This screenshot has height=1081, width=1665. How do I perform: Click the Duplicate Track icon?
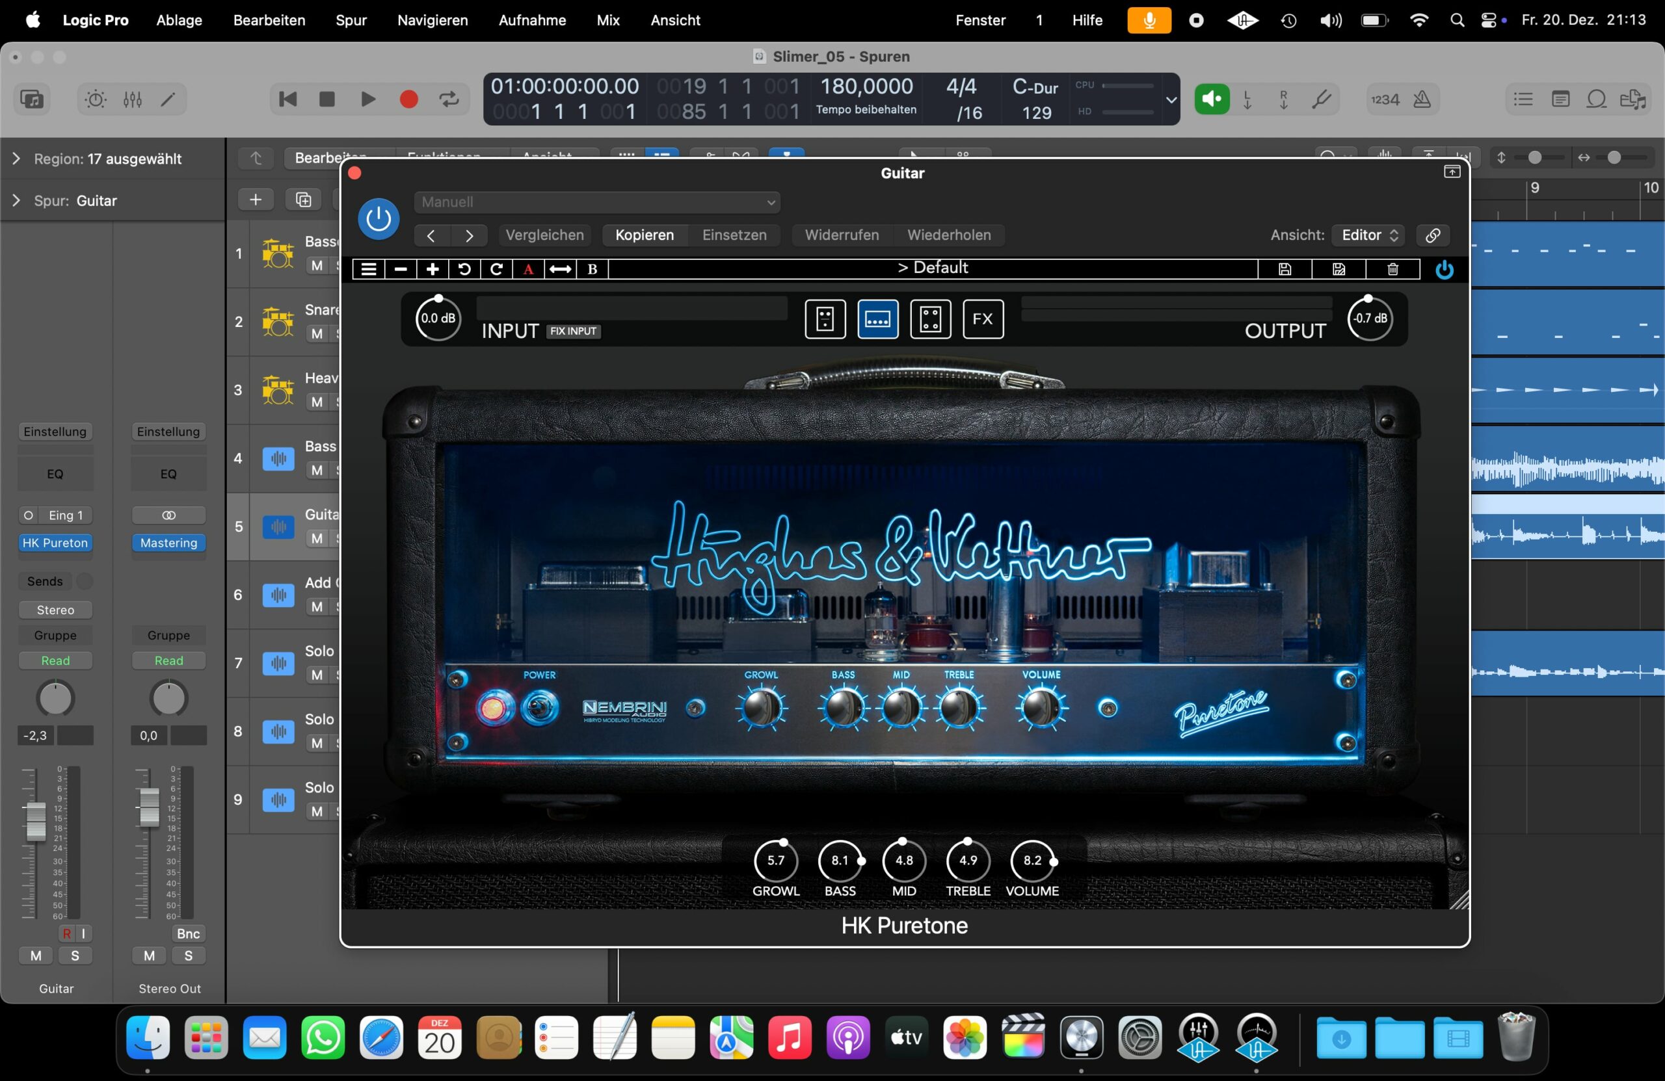(x=303, y=200)
